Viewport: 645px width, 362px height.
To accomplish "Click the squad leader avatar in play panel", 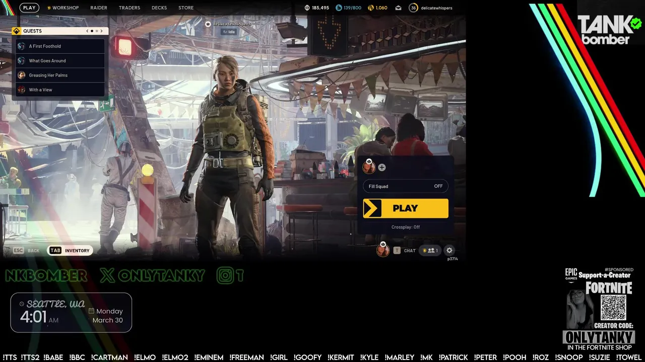I will 369,167.
